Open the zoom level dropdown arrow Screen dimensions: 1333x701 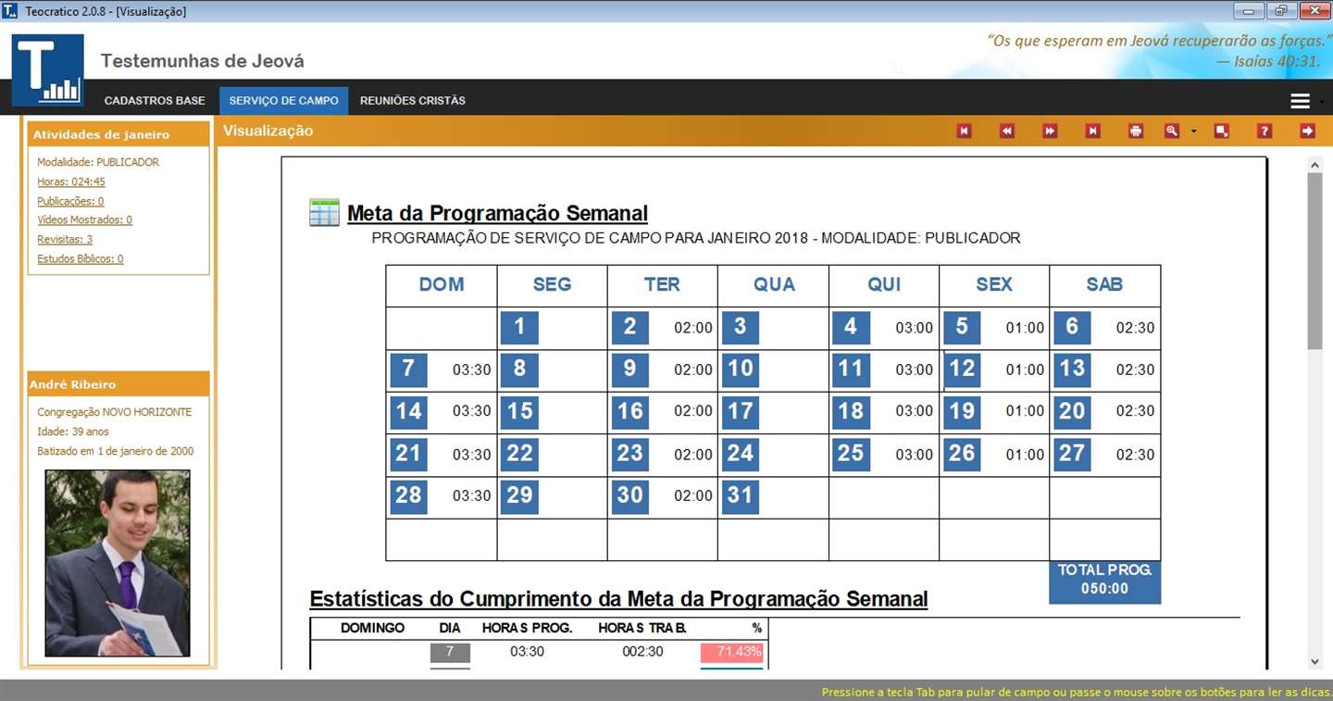[1193, 131]
